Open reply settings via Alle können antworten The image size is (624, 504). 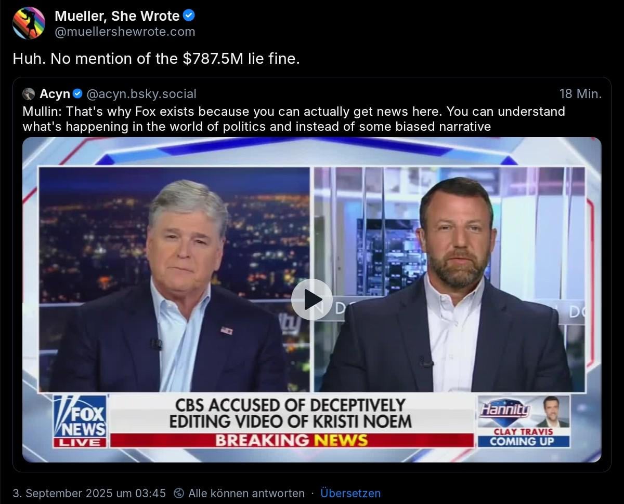click(x=246, y=493)
